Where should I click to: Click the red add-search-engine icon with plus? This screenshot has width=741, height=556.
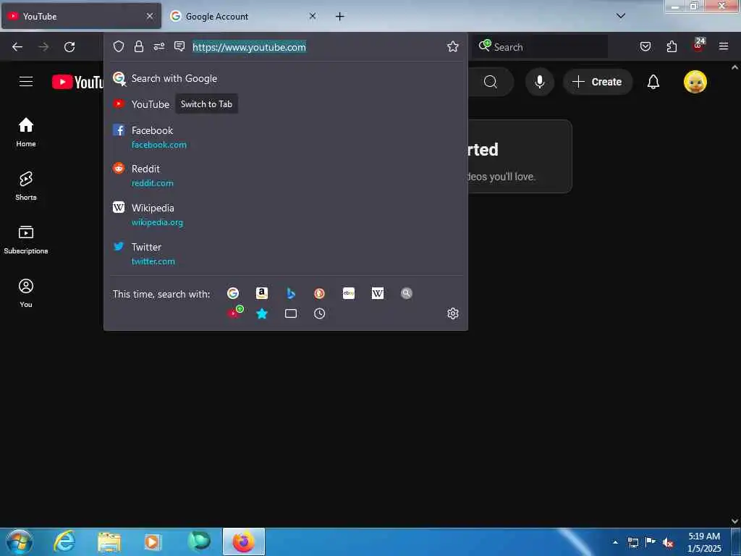click(235, 312)
